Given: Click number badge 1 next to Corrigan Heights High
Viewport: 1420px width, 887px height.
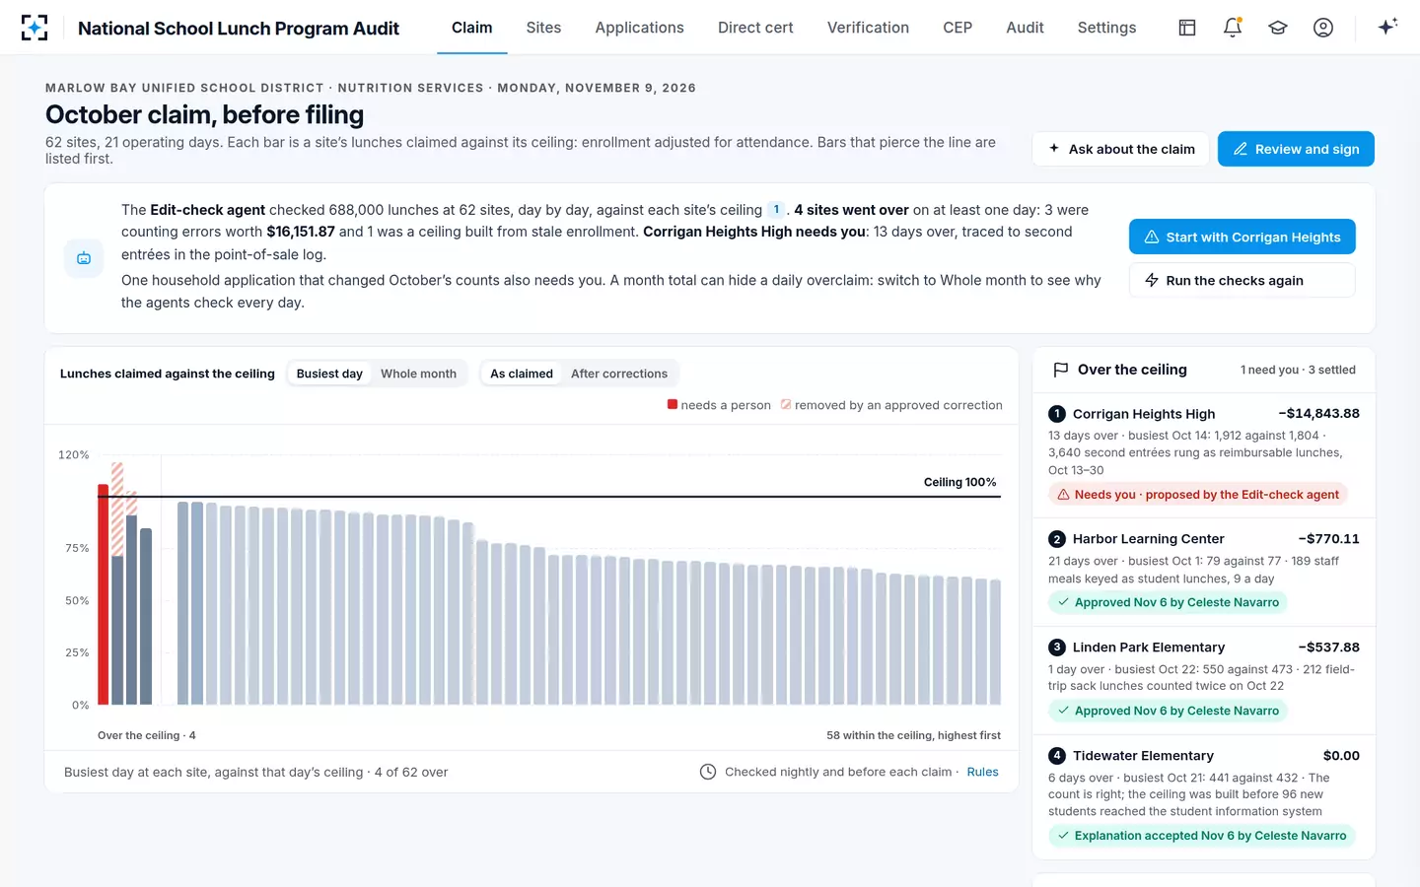Looking at the screenshot, I should point(1057,414).
